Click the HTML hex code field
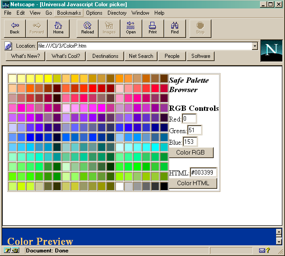 tap(203, 172)
